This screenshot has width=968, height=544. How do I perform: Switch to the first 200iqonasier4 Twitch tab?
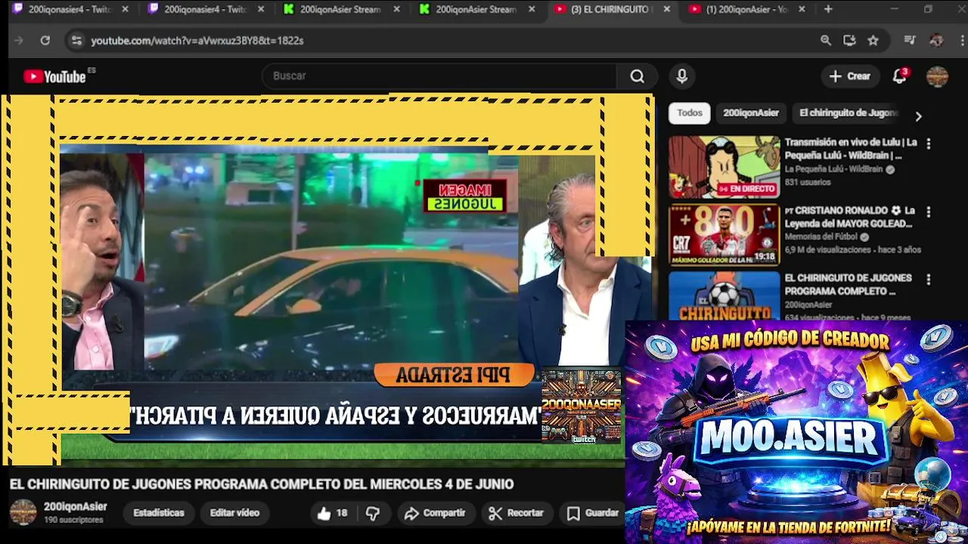pyautogui.click(x=70, y=10)
